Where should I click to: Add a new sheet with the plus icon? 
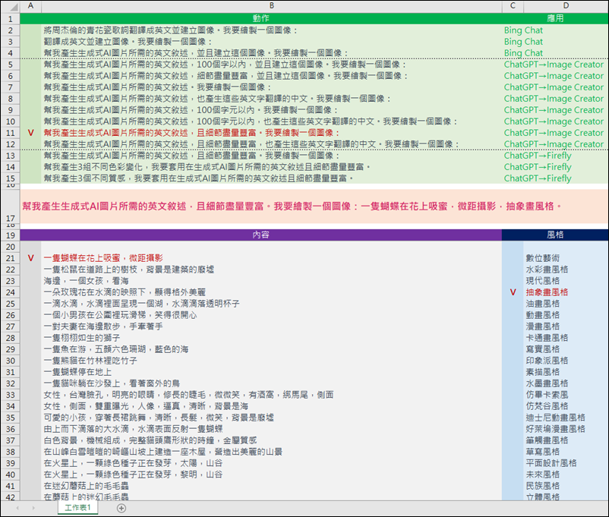click(121, 508)
